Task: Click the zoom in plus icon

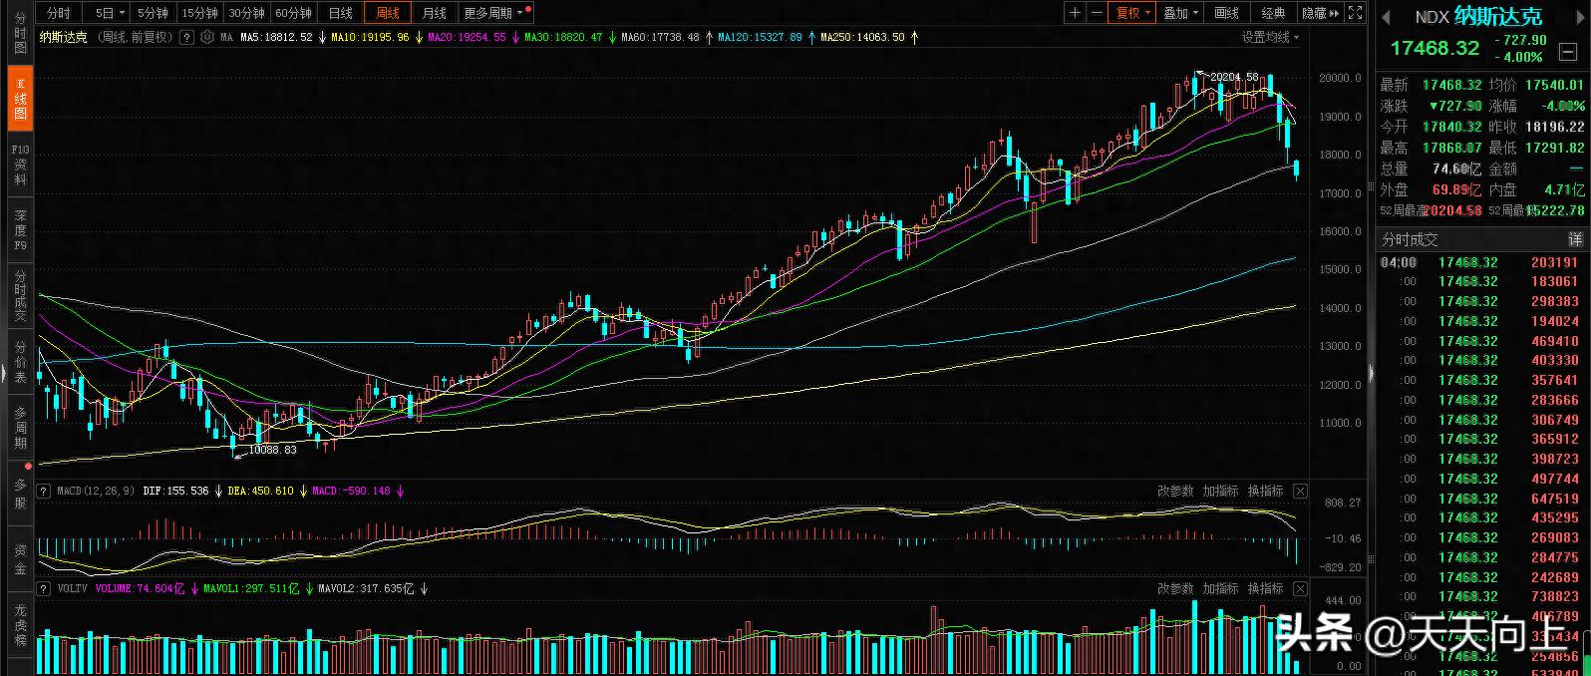Action: point(1075,13)
